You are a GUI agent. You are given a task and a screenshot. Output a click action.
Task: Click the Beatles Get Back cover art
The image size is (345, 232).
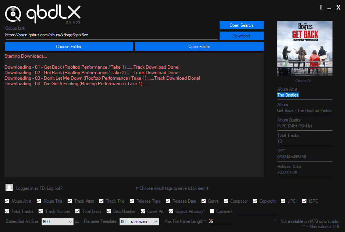(x=305, y=48)
